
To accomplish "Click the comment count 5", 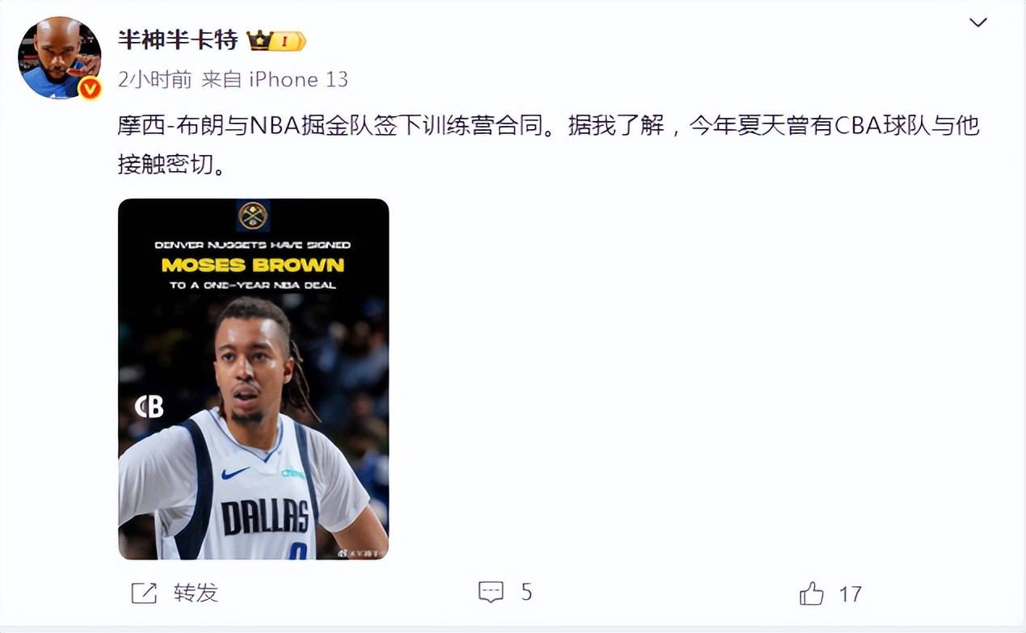I will pos(527,593).
